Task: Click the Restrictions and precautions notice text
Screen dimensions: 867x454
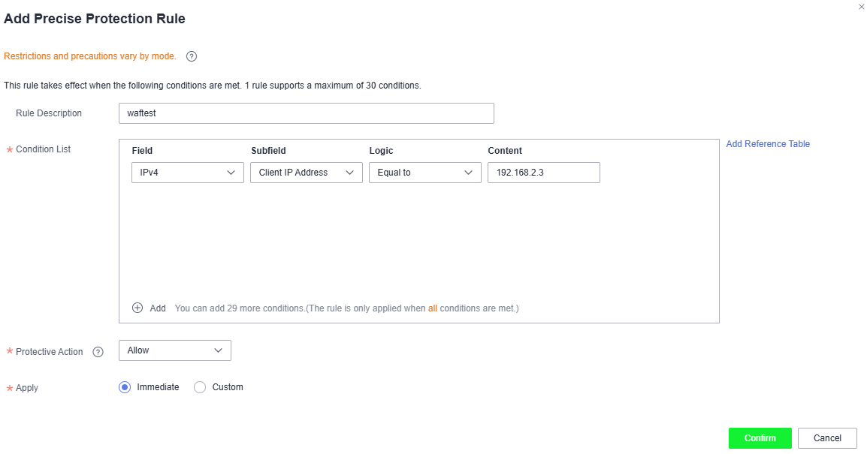Action: coord(90,56)
